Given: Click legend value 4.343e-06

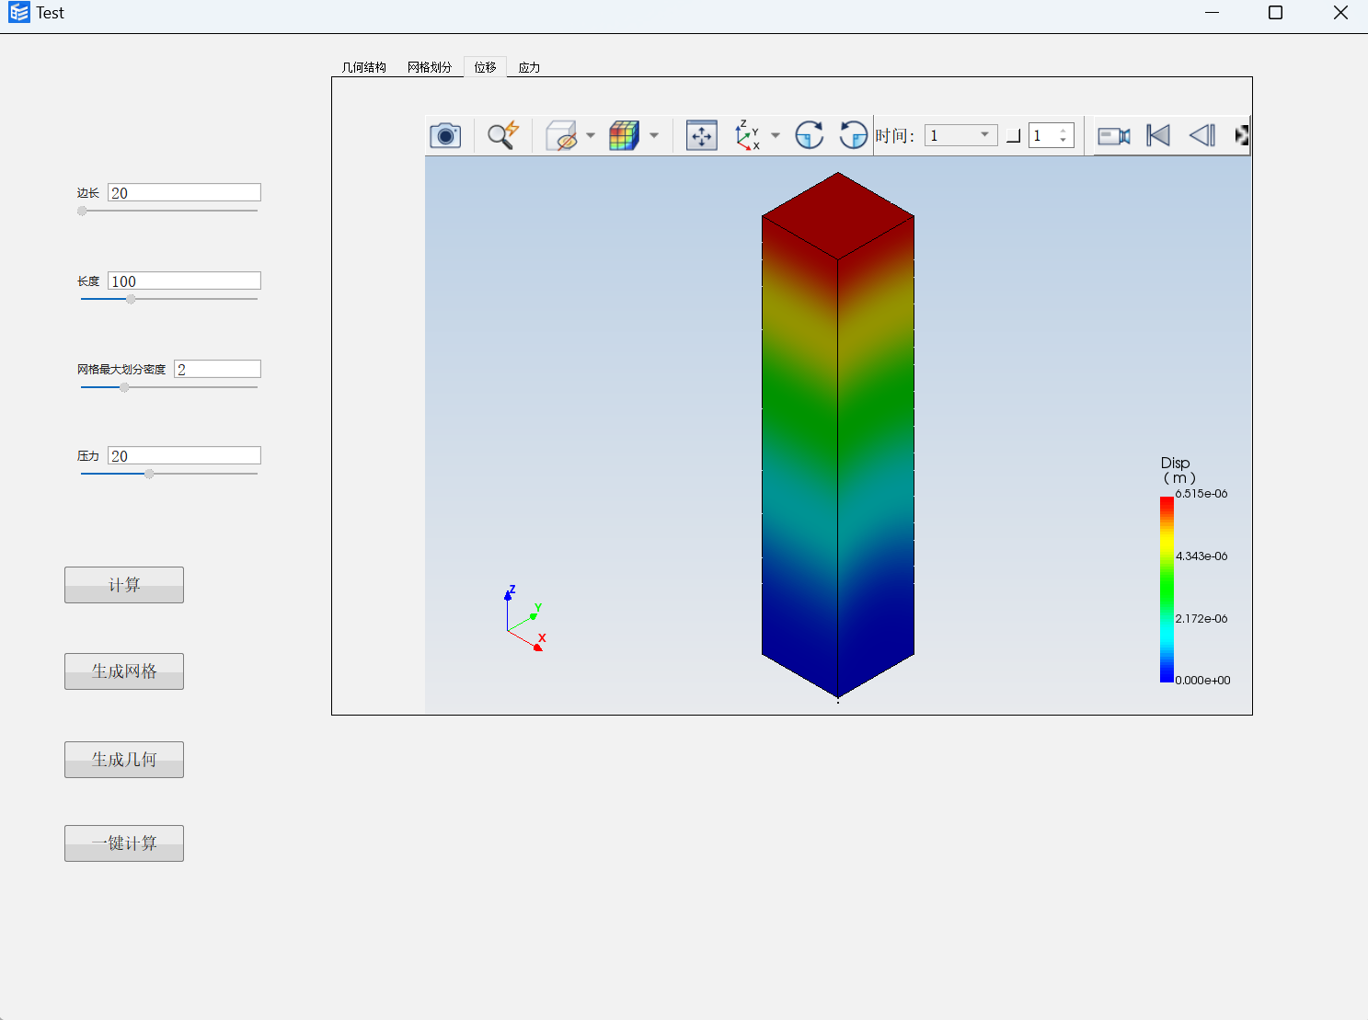Looking at the screenshot, I should pos(1201,556).
